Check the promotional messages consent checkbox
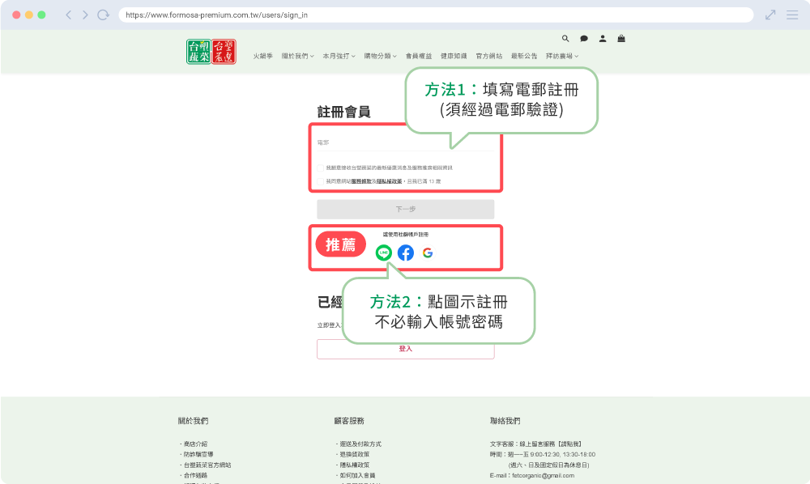The height and width of the screenshot is (484, 810). point(319,167)
